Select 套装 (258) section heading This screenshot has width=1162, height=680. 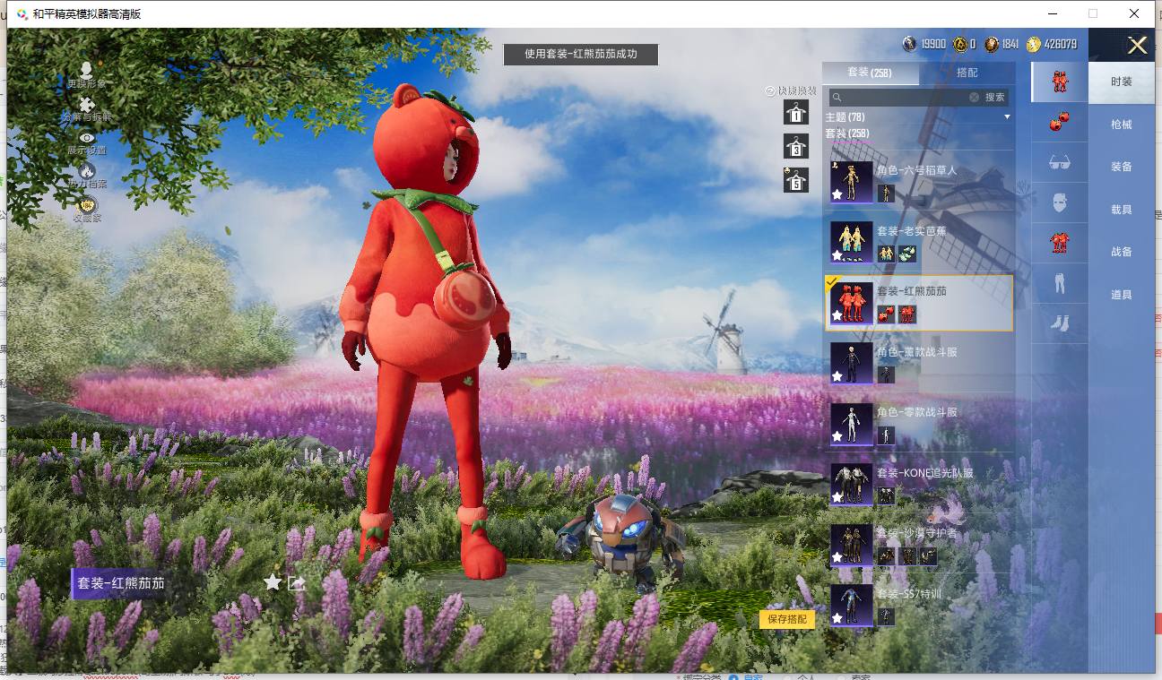(x=847, y=133)
